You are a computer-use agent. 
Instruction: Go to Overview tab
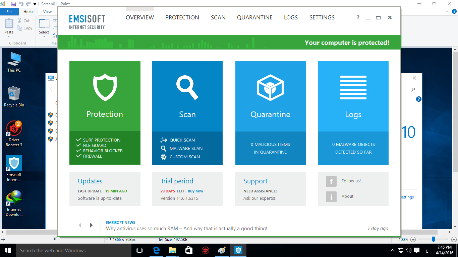click(x=140, y=17)
